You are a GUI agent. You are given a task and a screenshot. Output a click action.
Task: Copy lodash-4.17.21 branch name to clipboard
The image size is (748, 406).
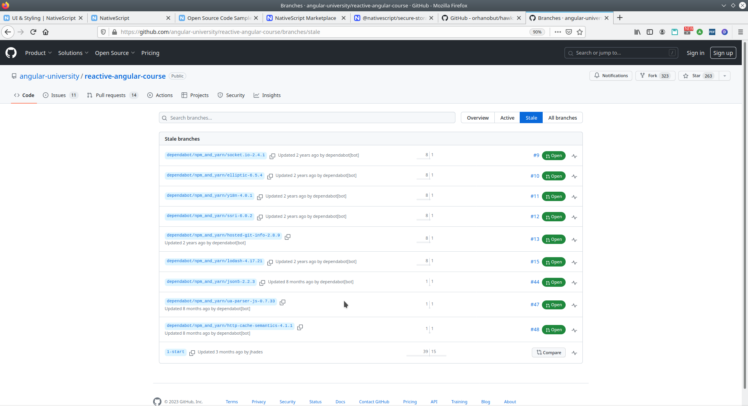[270, 262]
